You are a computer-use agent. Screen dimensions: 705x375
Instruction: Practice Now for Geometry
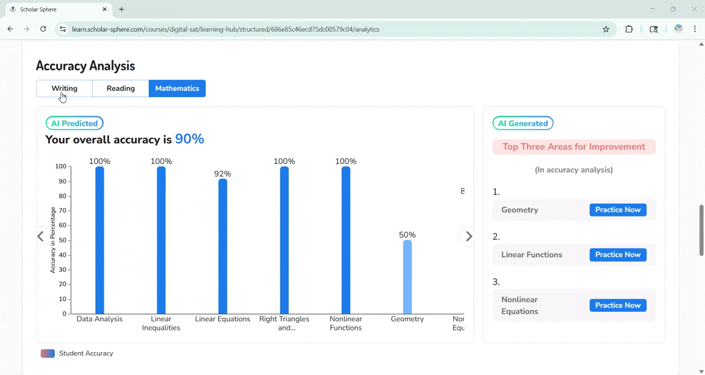(x=618, y=209)
